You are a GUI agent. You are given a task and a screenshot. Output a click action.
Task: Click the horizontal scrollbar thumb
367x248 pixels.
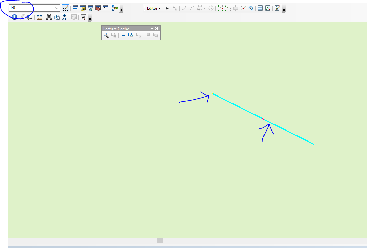pos(160,241)
